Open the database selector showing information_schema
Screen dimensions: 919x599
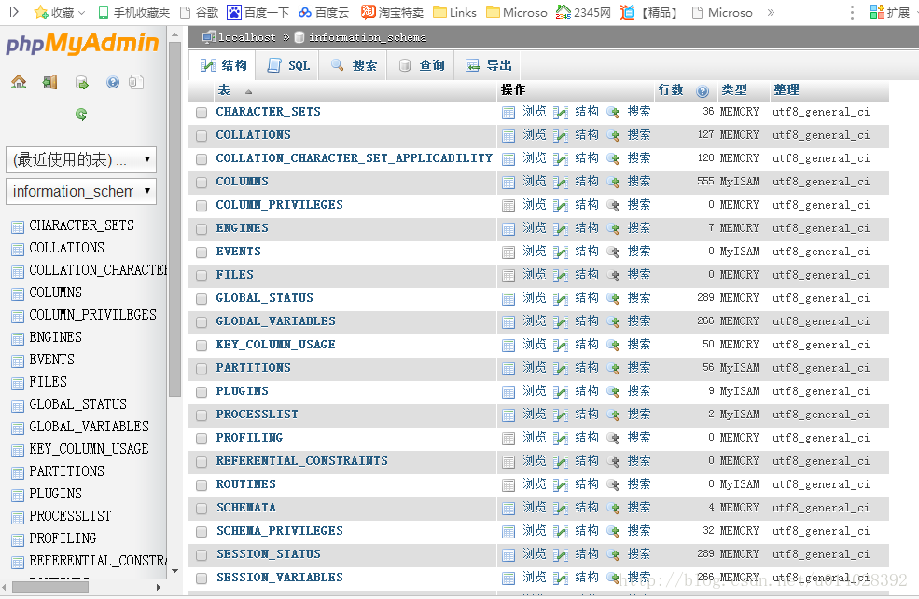pyautogui.click(x=81, y=191)
